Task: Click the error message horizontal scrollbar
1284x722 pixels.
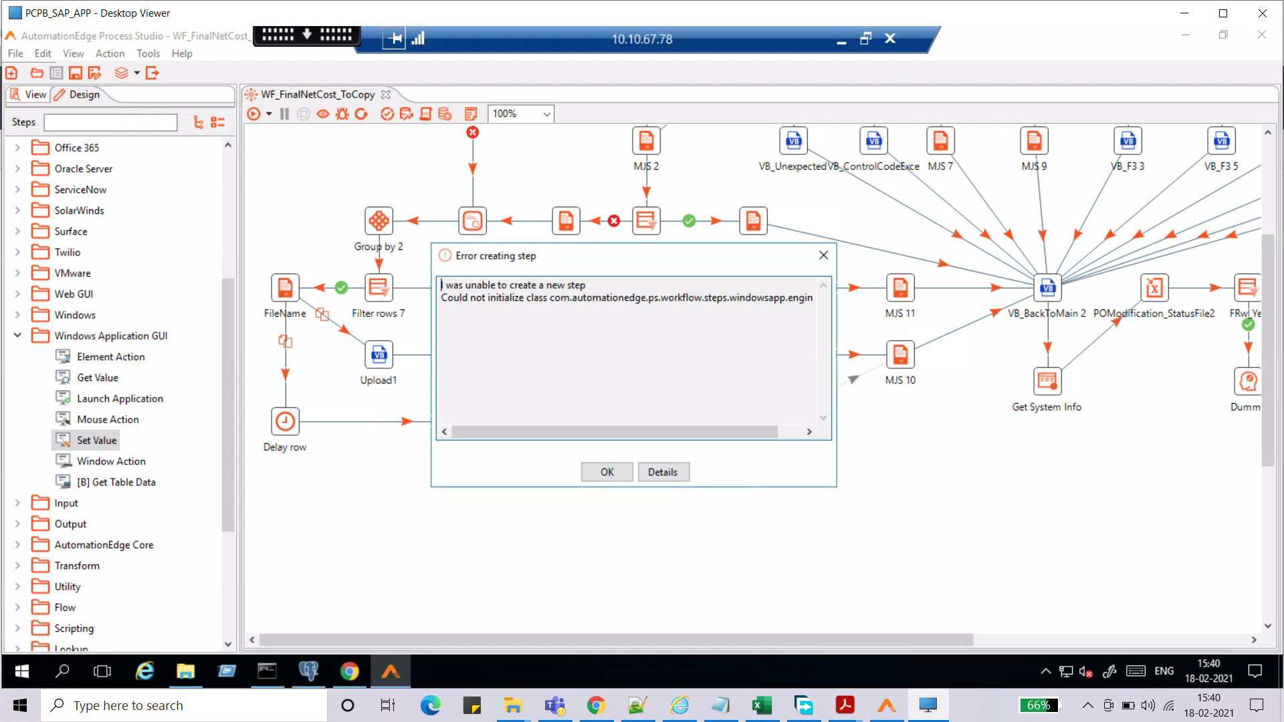Action: pyautogui.click(x=615, y=432)
